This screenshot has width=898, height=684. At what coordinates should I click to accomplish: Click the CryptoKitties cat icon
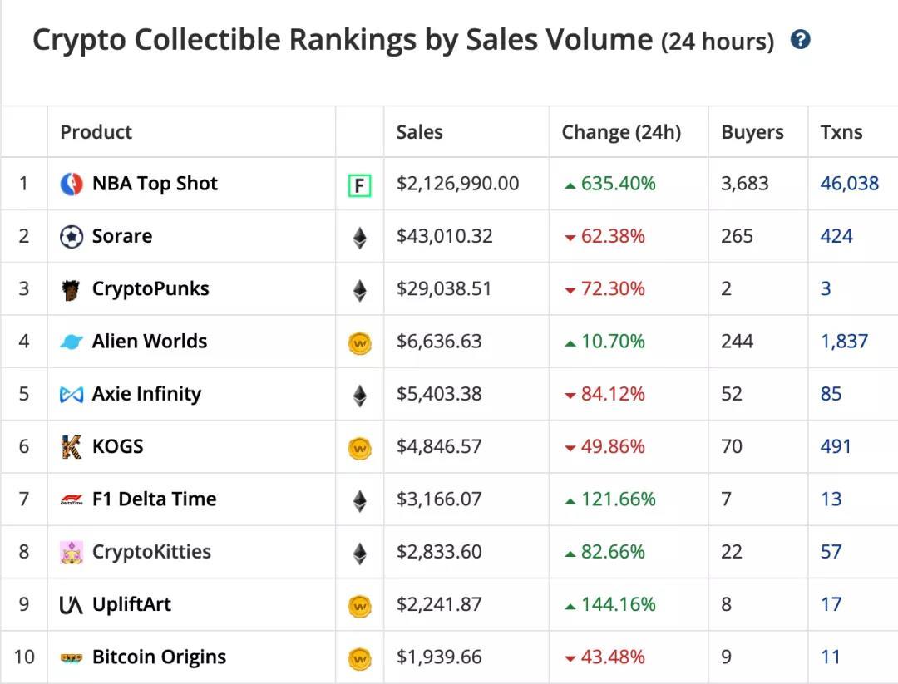click(72, 553)
